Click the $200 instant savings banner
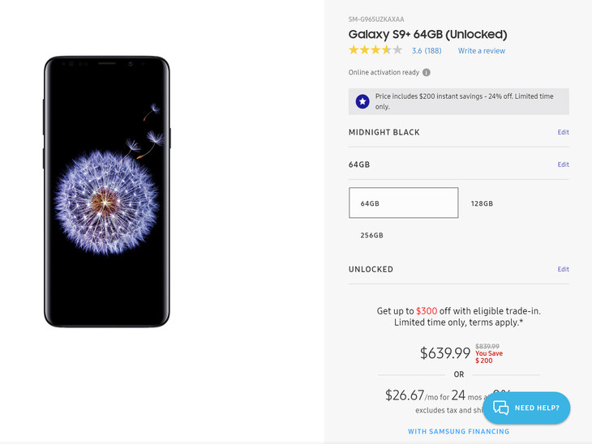This screenshot has width=592, height=444. pyautogui.click(x=459, y=101)
